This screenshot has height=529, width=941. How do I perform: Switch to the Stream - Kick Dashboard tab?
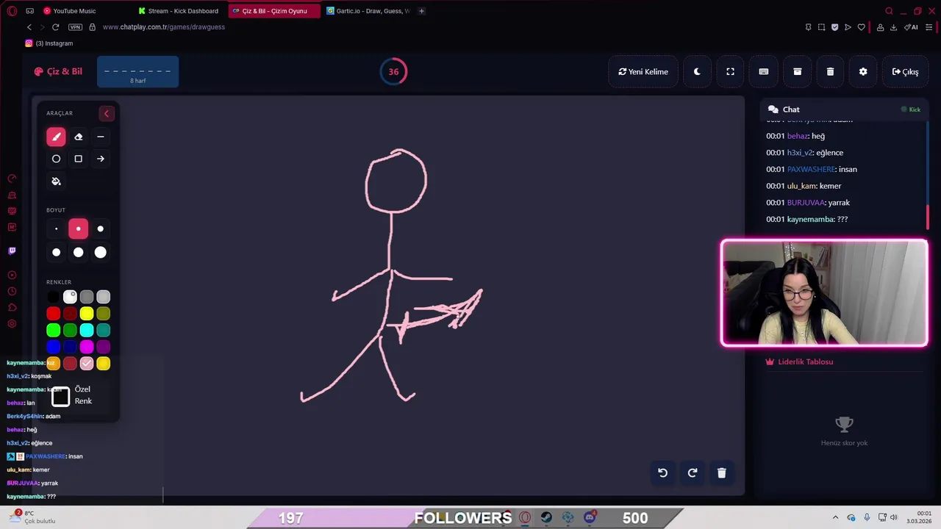179,11
